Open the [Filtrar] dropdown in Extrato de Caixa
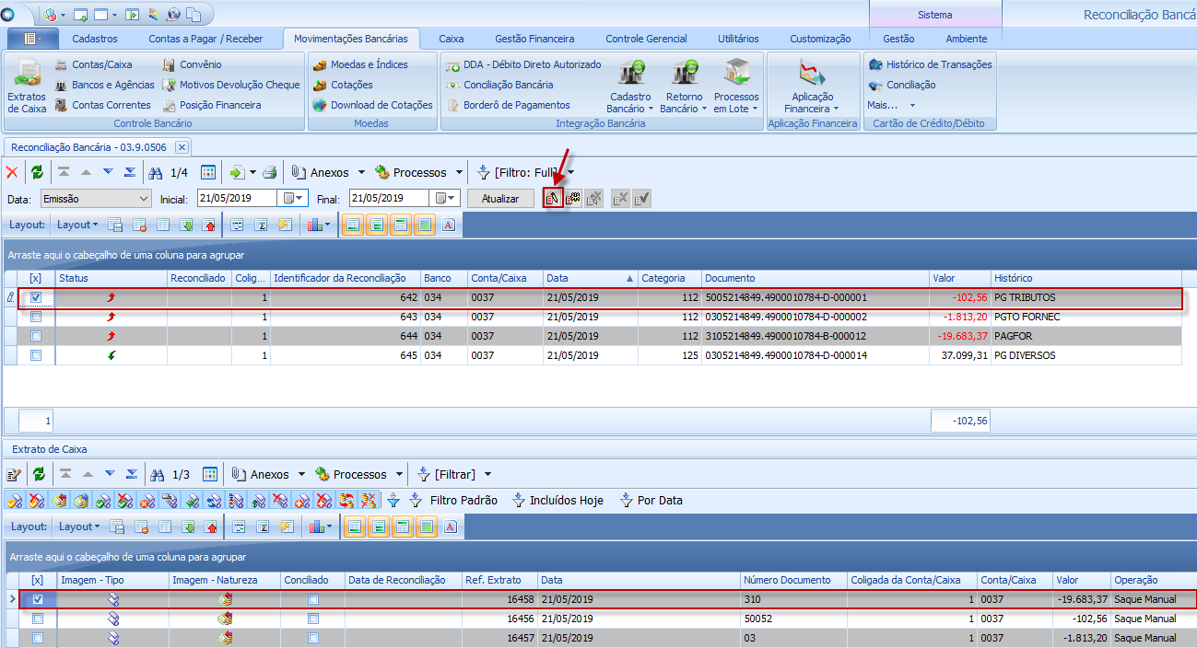This screenshot has height=648, width=1197. coord(488,474)
